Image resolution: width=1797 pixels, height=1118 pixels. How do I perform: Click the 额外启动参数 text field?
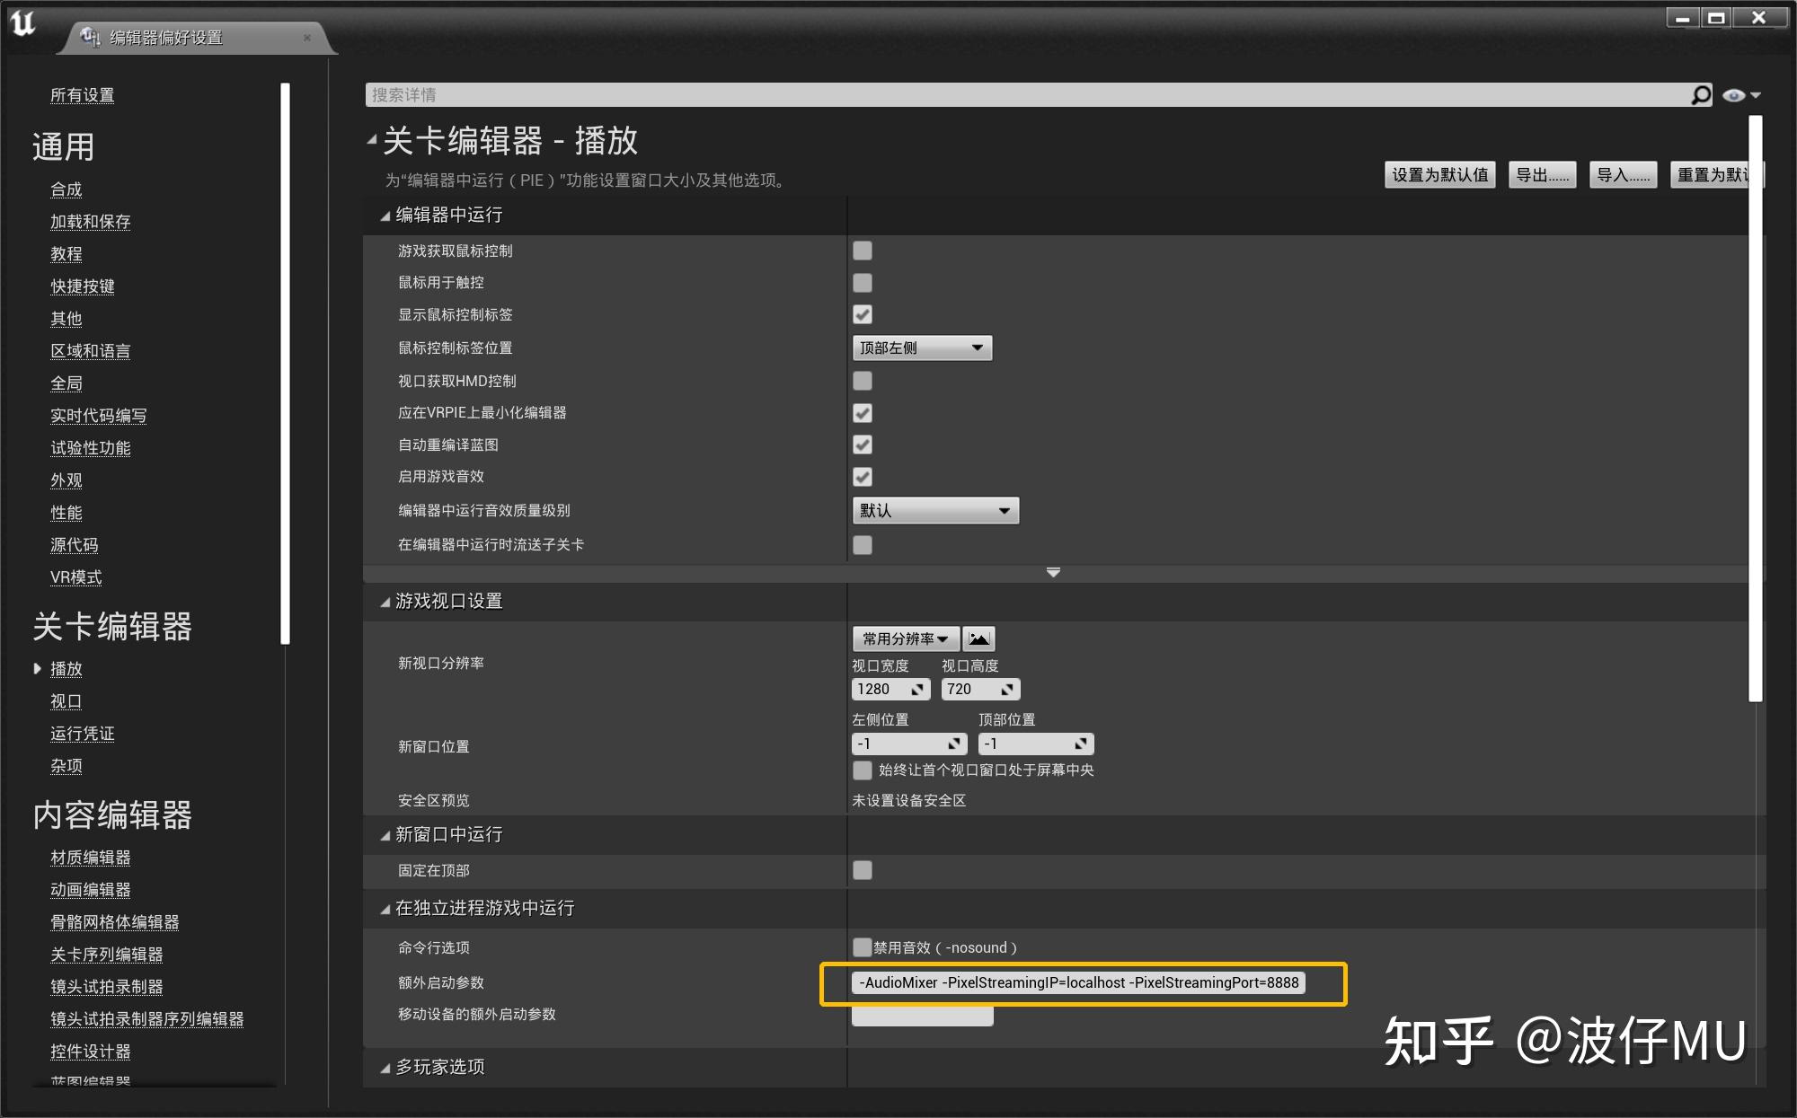tap(1078, 982)
